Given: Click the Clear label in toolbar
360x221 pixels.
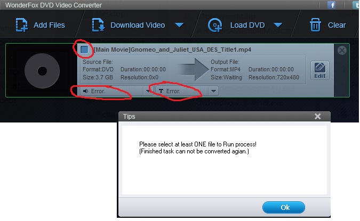Looking at the screenshot, I should pos(337,25).
